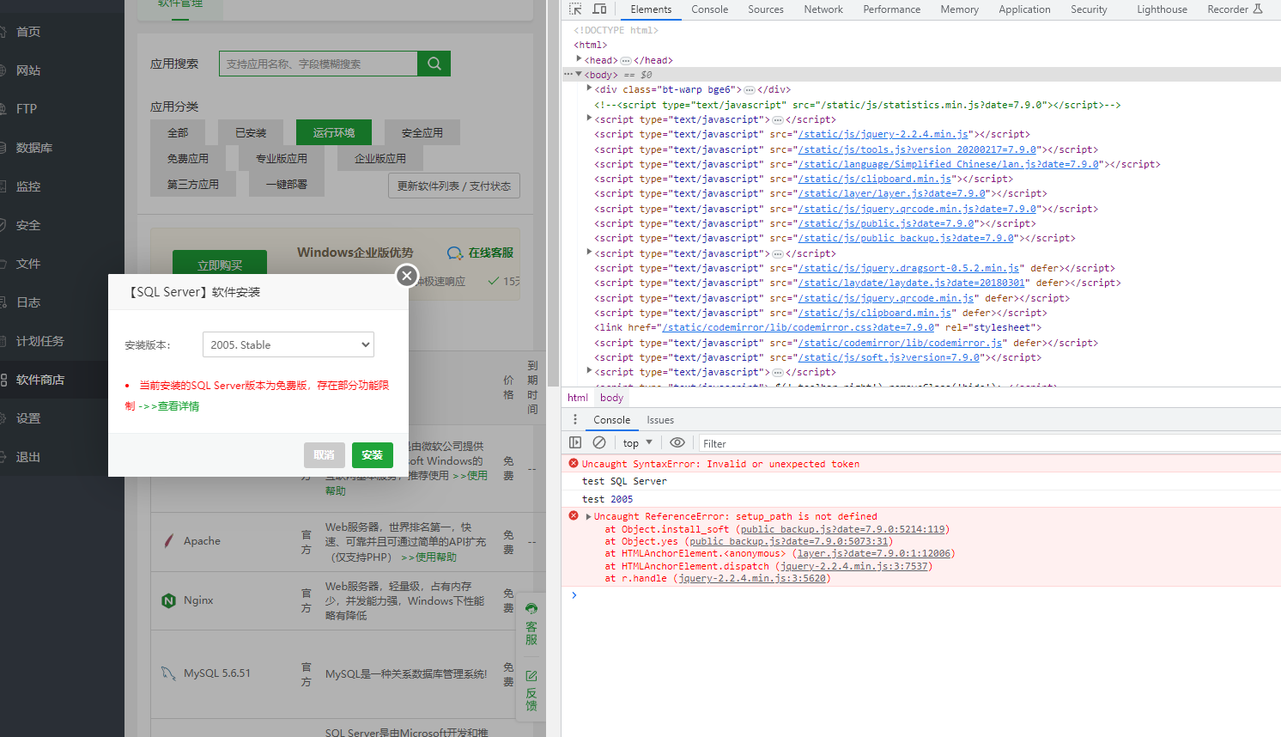Image resolution: width=1281 pixels, height=737 pixels.
Task: Open the jquery-2.2.4.min.js src link in DOM tree
Action: point(883,134)
